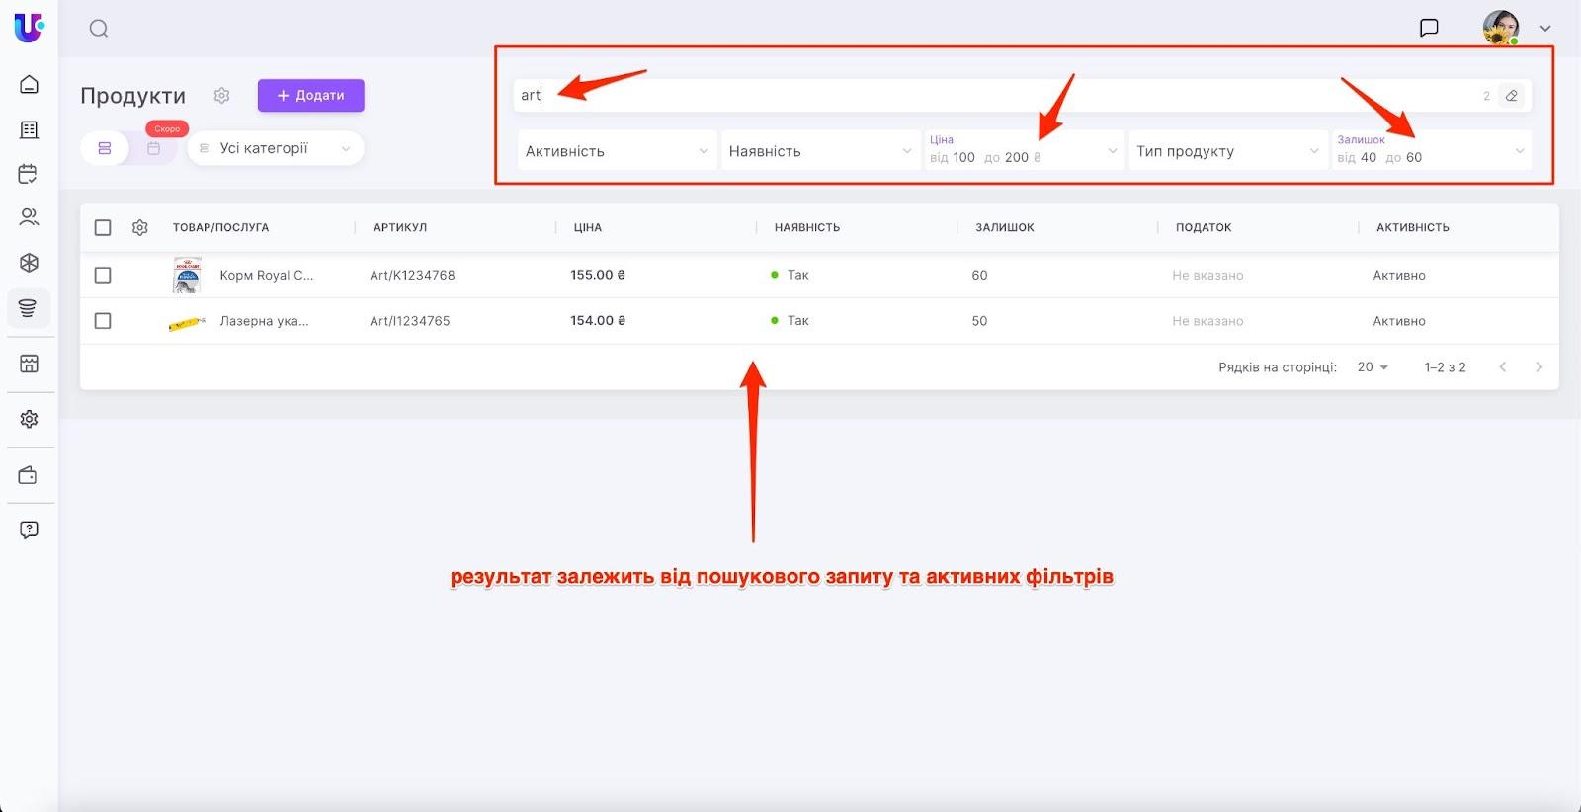Open table column settings gear icon

pyautogui.click(x=140, y=228)
